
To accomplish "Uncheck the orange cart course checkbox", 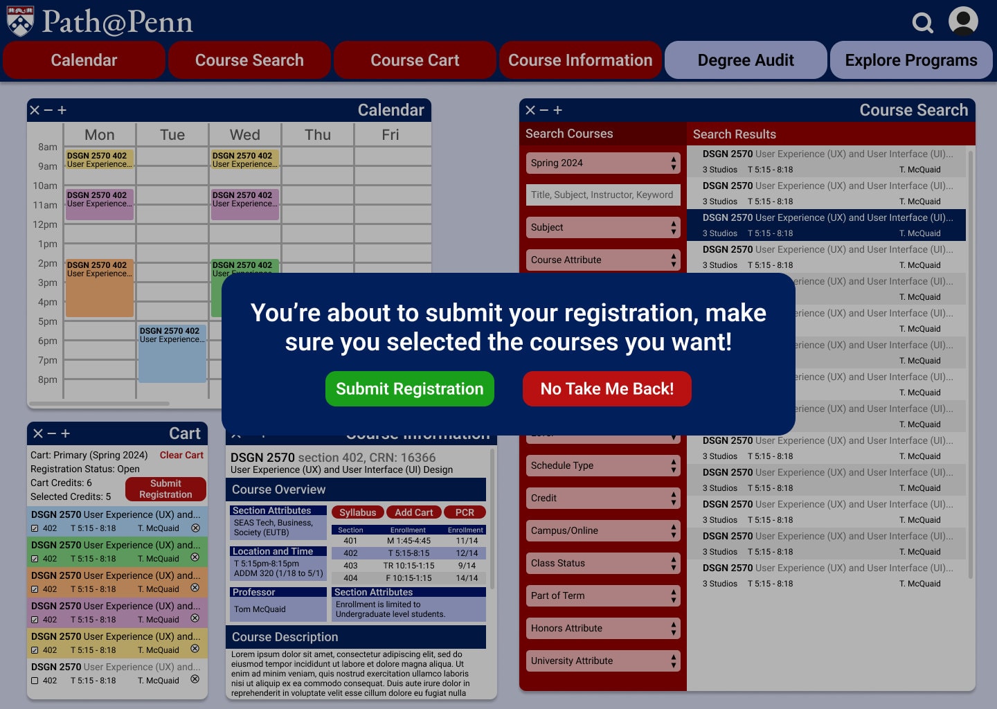I will (35, 589).
